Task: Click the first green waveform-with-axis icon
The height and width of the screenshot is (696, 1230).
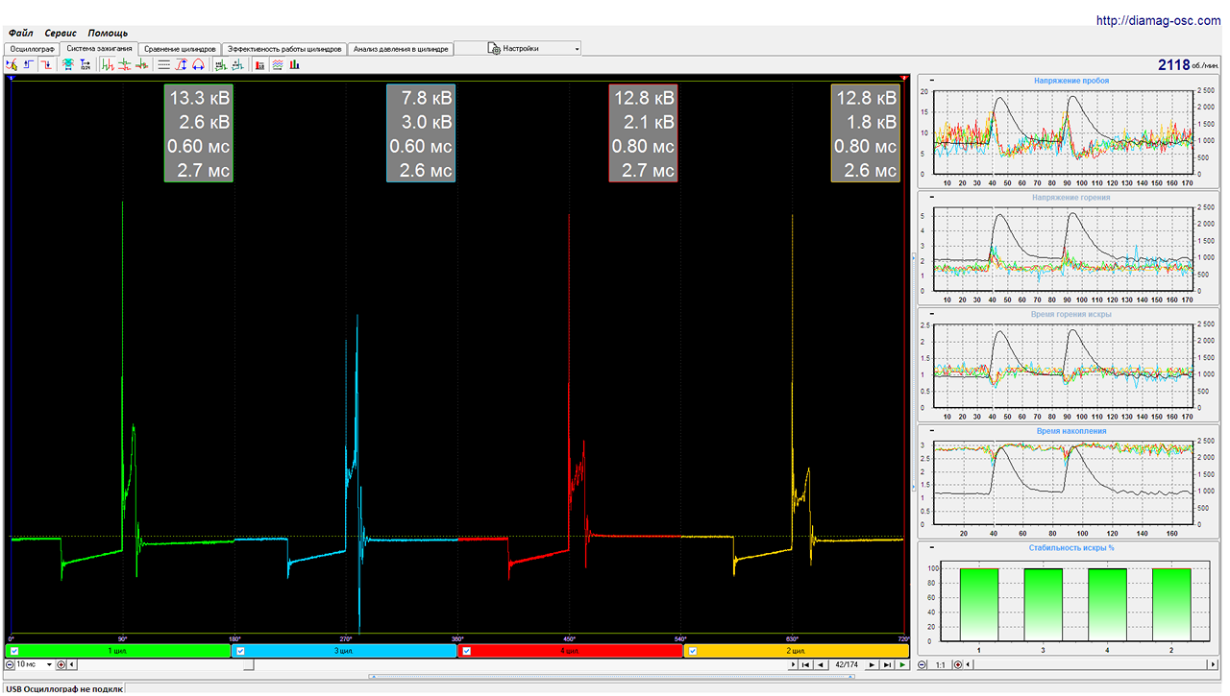Action: click(220, 65)
